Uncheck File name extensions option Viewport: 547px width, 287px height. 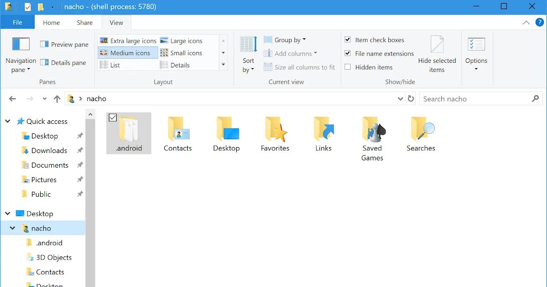click(348, 53)
